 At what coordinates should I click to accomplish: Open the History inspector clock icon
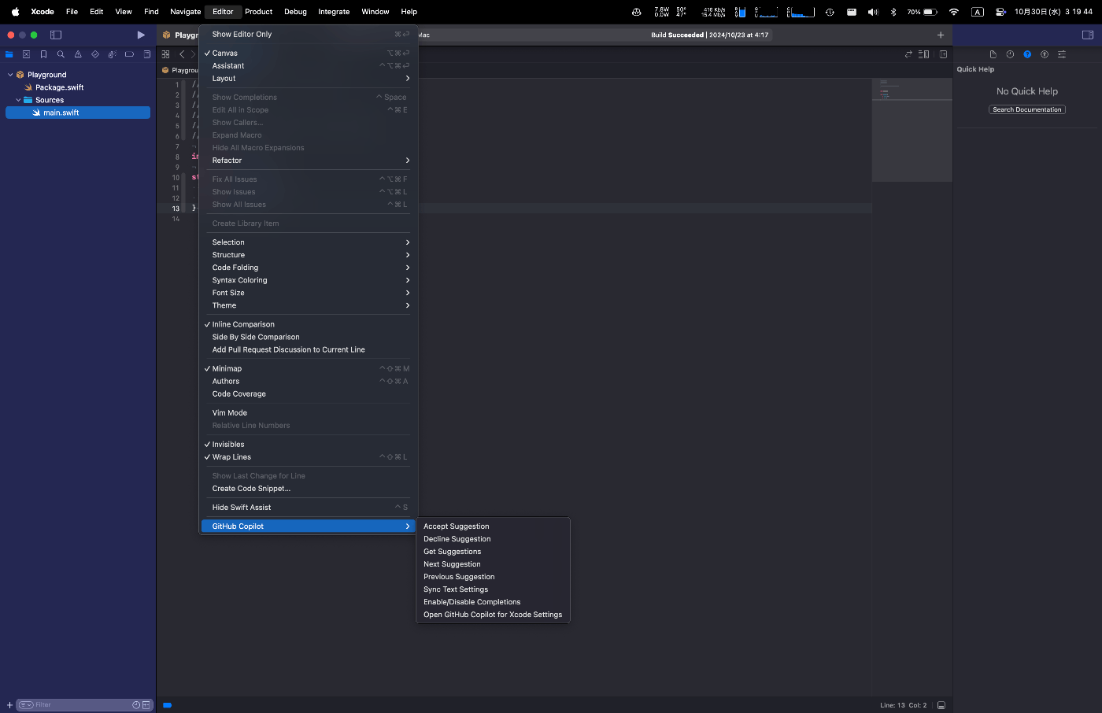pos(1010,54)
